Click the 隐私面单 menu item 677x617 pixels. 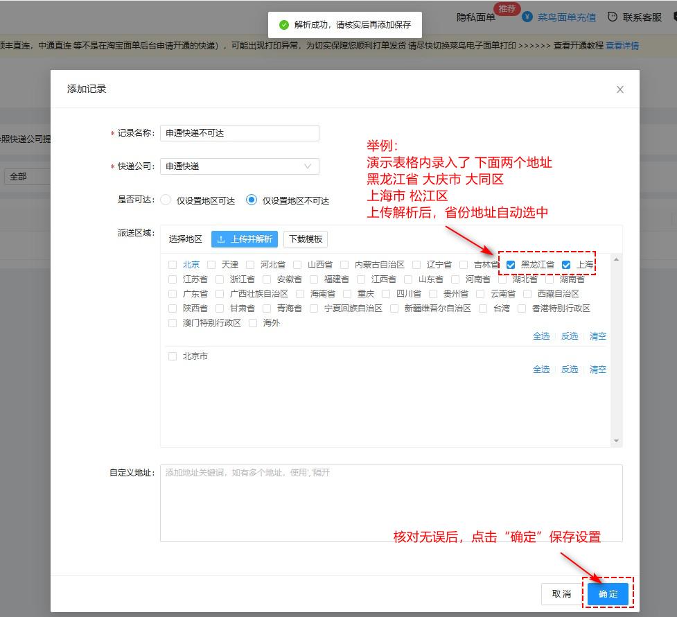(476, 16)
